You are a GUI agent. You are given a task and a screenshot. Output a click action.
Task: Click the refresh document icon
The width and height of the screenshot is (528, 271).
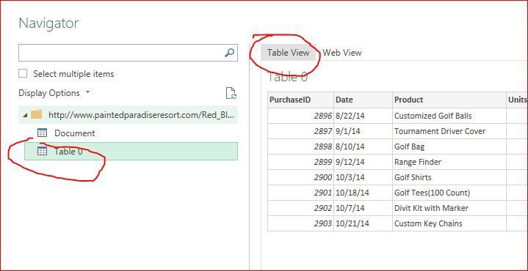[x=231, y=93]
